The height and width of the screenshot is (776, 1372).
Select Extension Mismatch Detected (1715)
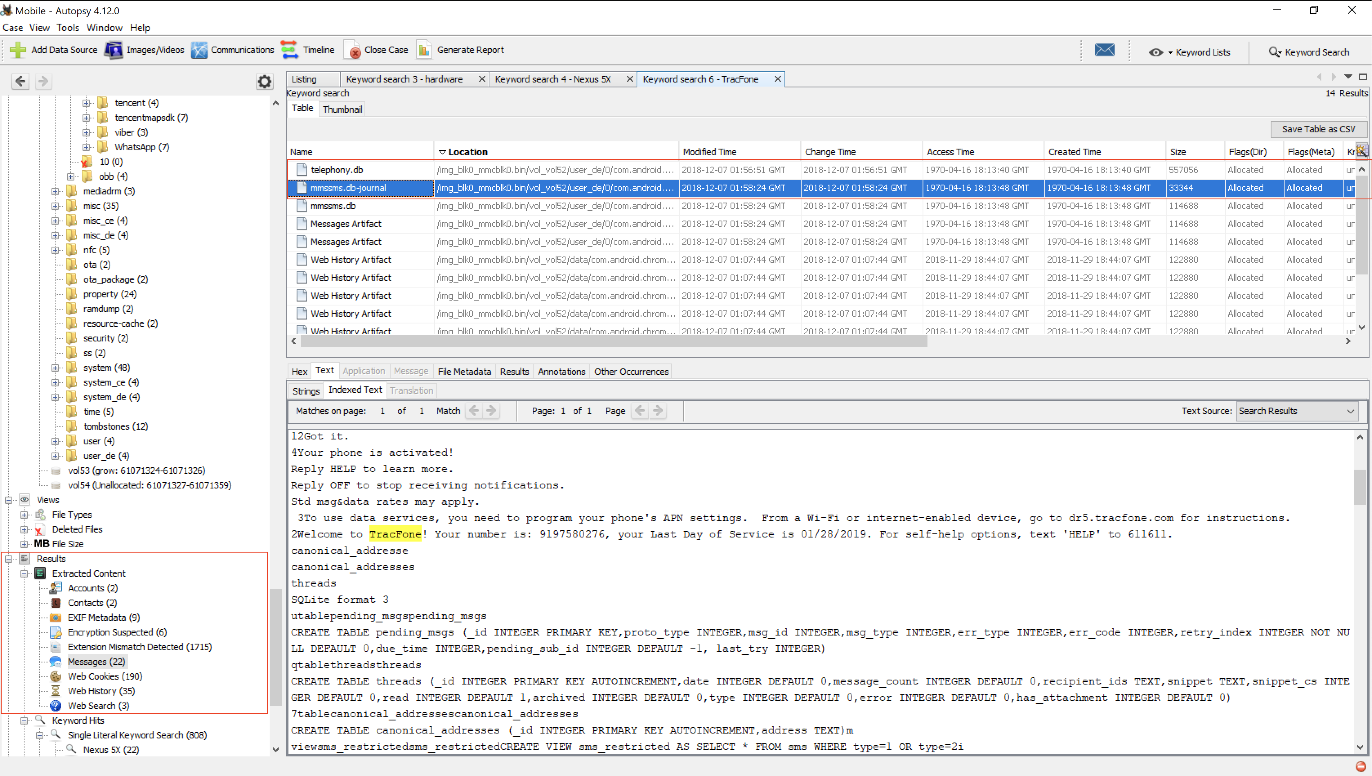[x=140, y=647]
